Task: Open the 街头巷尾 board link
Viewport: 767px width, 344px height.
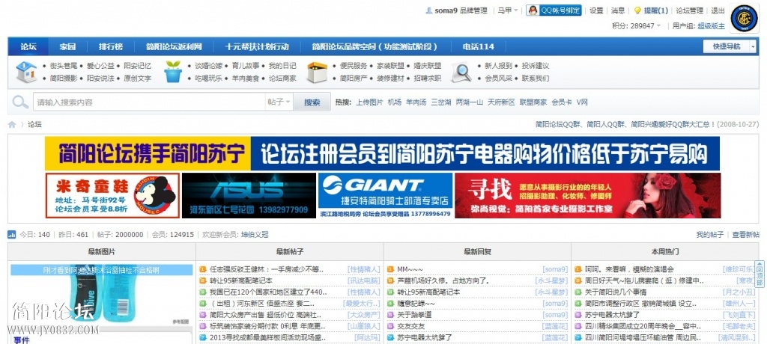Action: coord(63,66)
